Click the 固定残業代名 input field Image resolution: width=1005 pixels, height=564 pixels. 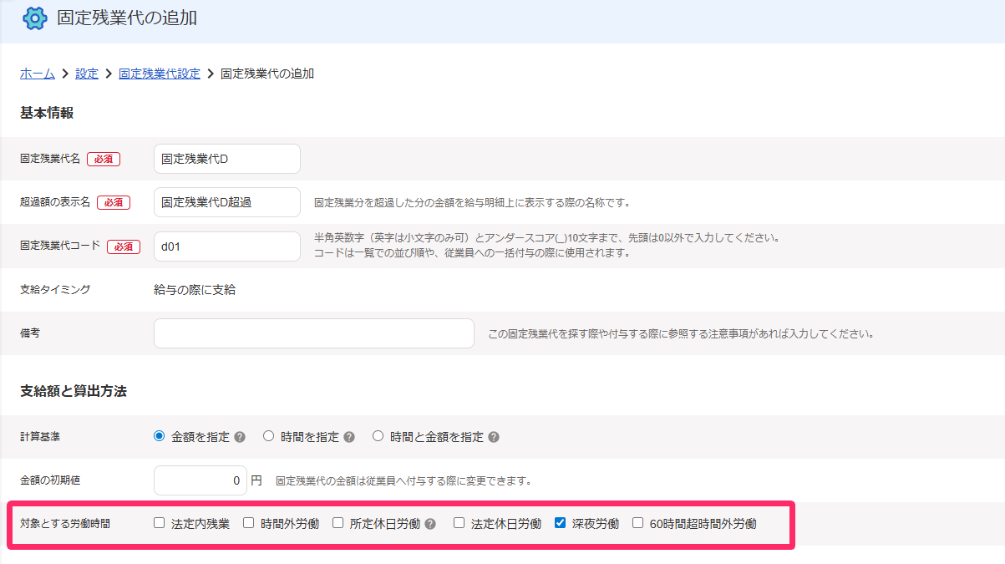(x=227, y=159)
